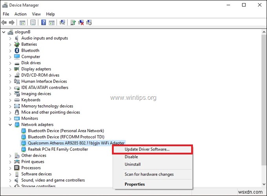Click the Imaging devices camera icon
This screenshot has width=267, height=196.
(x=17, y=94)
